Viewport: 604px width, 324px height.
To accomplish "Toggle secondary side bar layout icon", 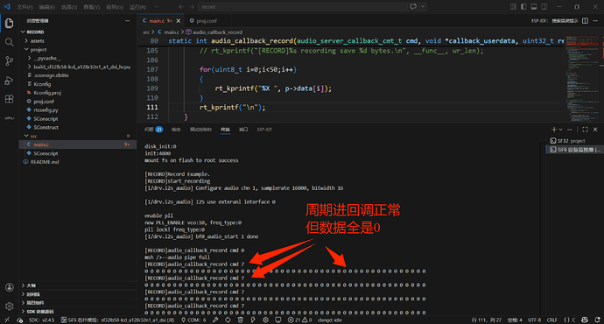I will pyautogui.click(x=544, y=6).
